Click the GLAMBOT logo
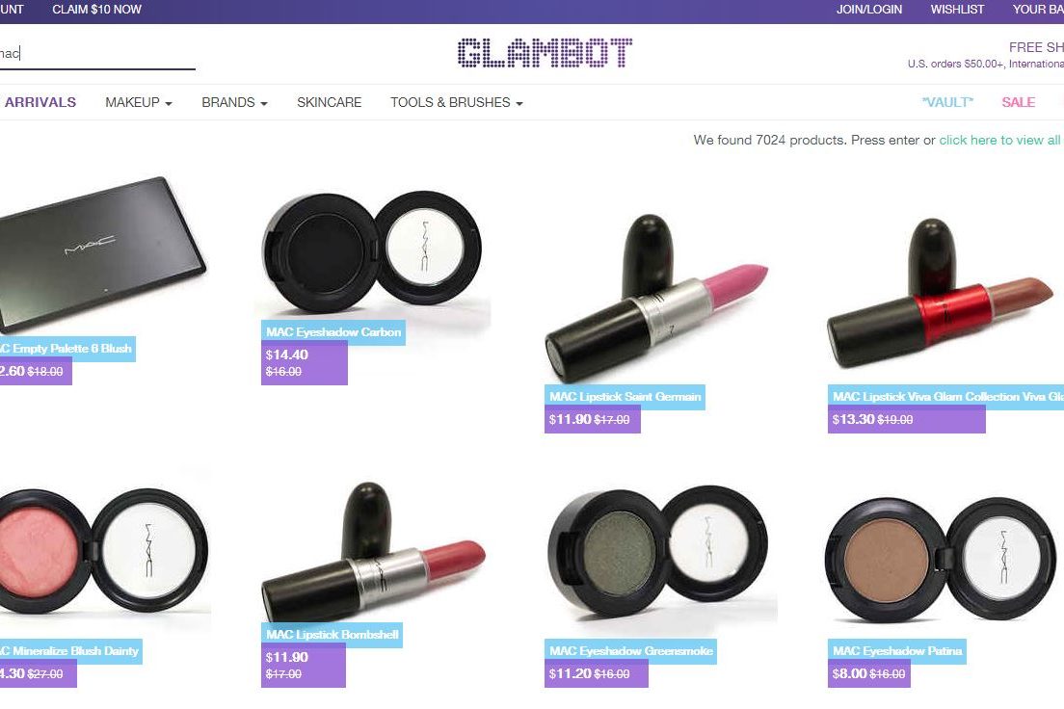The height and width of the screenshot is (709, 1064). 545,53
